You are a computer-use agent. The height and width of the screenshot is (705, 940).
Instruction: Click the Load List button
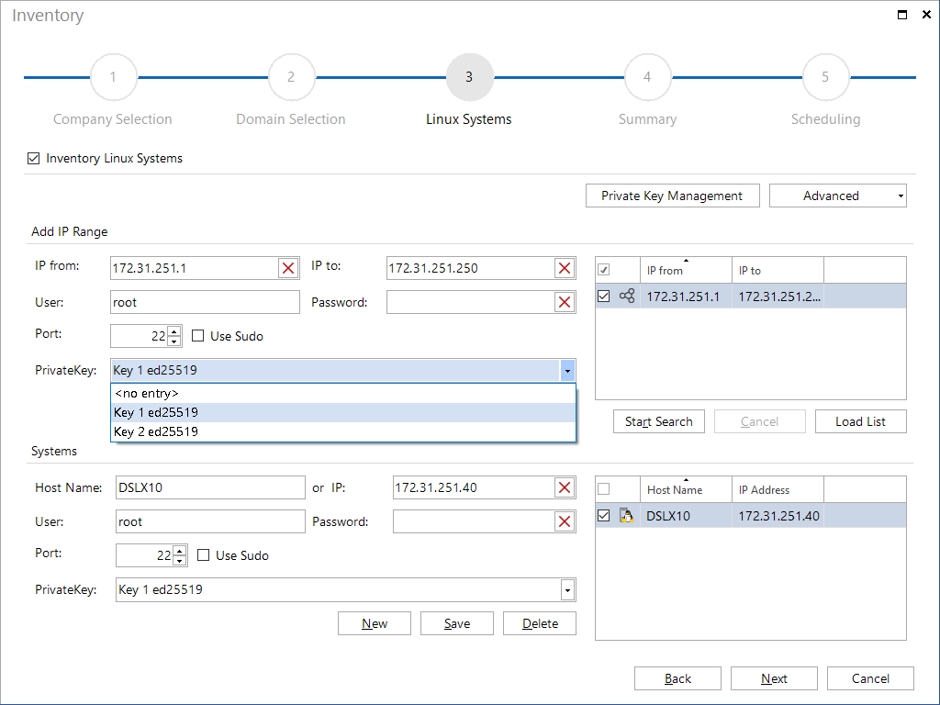coord(860,421)
